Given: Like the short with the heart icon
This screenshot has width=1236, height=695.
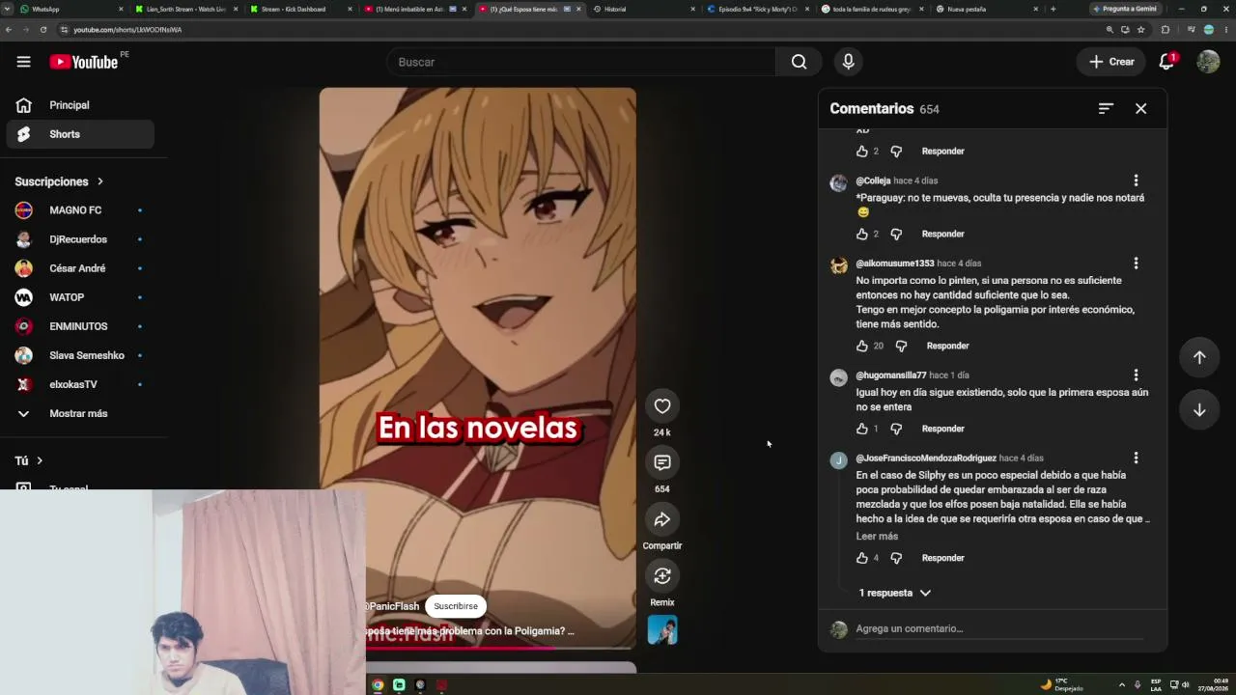Looking at the screenshot, I should pyautogui.click(x=661, y=406).
